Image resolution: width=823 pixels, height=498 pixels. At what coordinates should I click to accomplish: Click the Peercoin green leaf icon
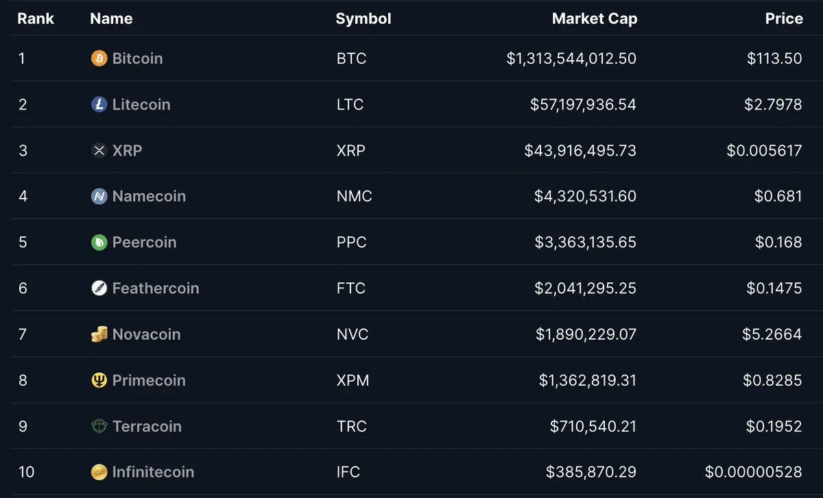(99, 242)
